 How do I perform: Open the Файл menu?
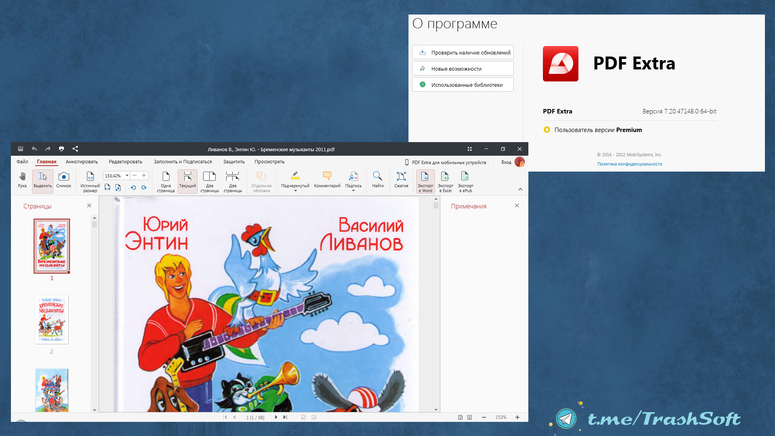click(x=22, y=161)
